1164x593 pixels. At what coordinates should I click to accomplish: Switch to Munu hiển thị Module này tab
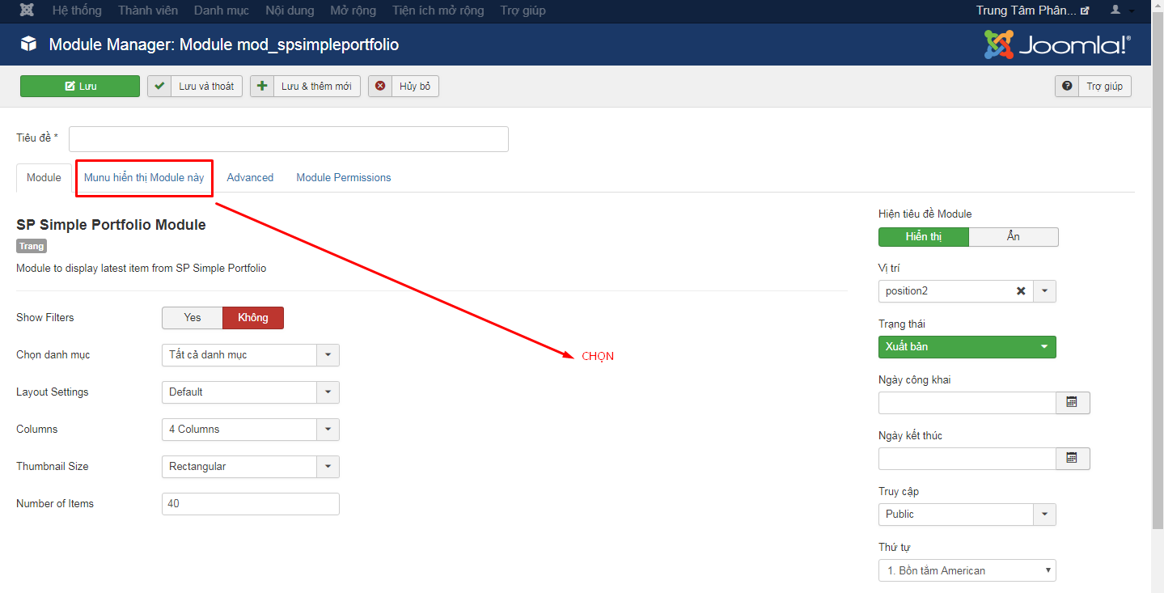click(x=144, y=177)
